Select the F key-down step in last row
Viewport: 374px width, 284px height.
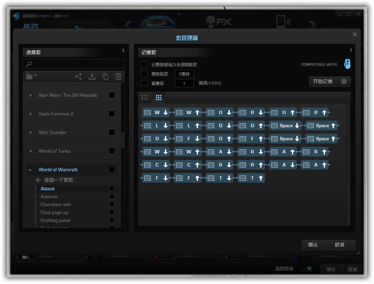pyautogui.click(x=156, y=178)
